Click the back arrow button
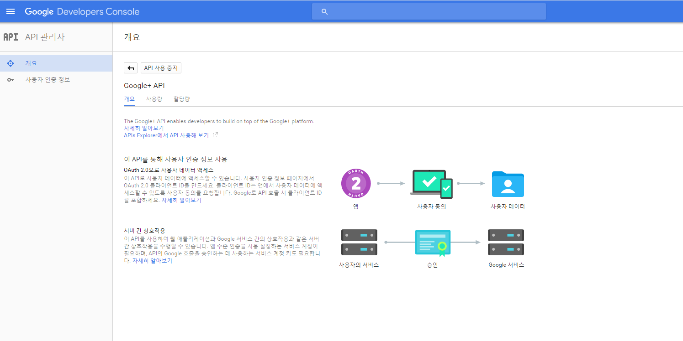The height and width of the screenshot is (341, 683). pos(131,68)
